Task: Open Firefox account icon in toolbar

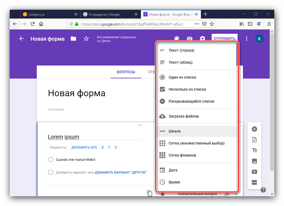Action: [259, 24]
